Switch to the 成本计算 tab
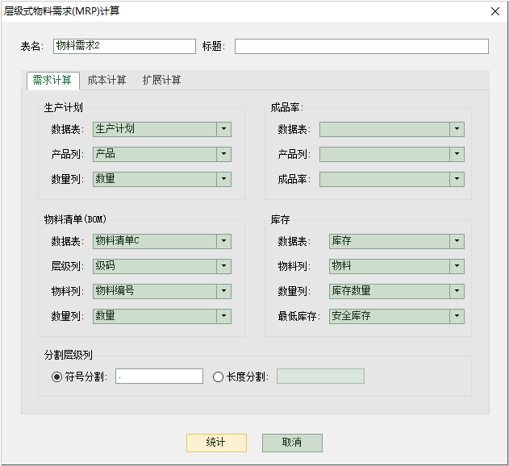 pyautogui.click(x=106, y=80)
